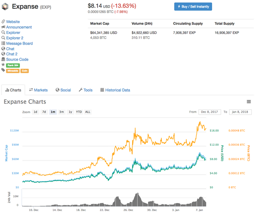This screenshot has width=255, height=213.
Task: Click the To date field Jan 8, 2018
Action: [x=240, y=112]
